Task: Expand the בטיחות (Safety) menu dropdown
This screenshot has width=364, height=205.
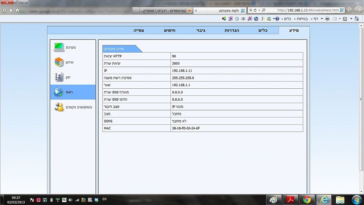Action: click(x=301, y=19)
